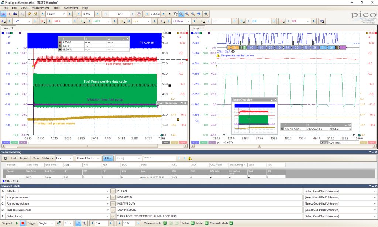Click the Export button
This screenshot has height=227, width=378.
click(x=24, y=158)
